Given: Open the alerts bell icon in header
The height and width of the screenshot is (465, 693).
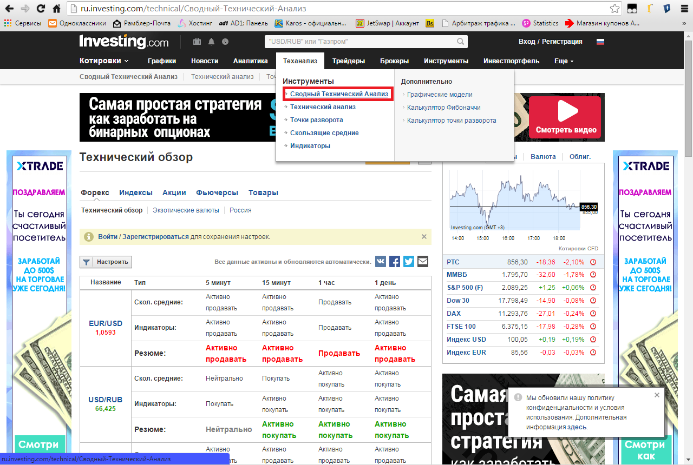Looking at the screenshot, I should click(x=211, y=42).
